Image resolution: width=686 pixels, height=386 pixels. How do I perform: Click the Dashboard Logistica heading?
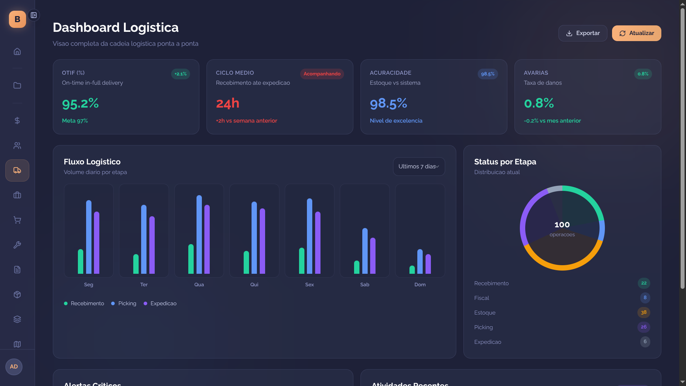coord(116,28)
